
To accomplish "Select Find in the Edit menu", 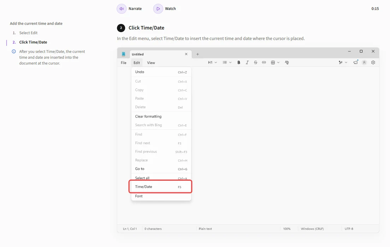I will point(161,134).
